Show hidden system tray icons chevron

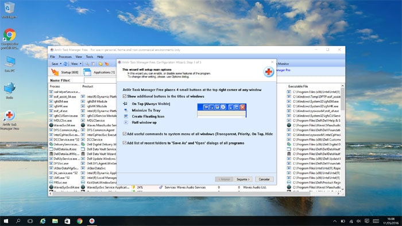pyautogui.click(x=335, y=221)
